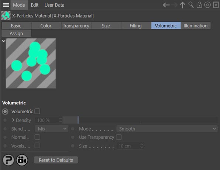This screenshot has height=170, width=220.
Task: Click the Size 10 cm stepper arrows
Action: click(142, 146)
